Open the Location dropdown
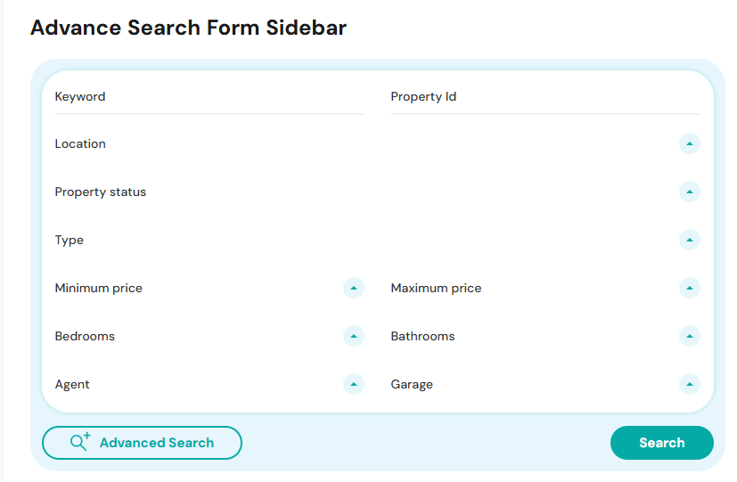The image size is (737, 482). [x=378, y=143]
